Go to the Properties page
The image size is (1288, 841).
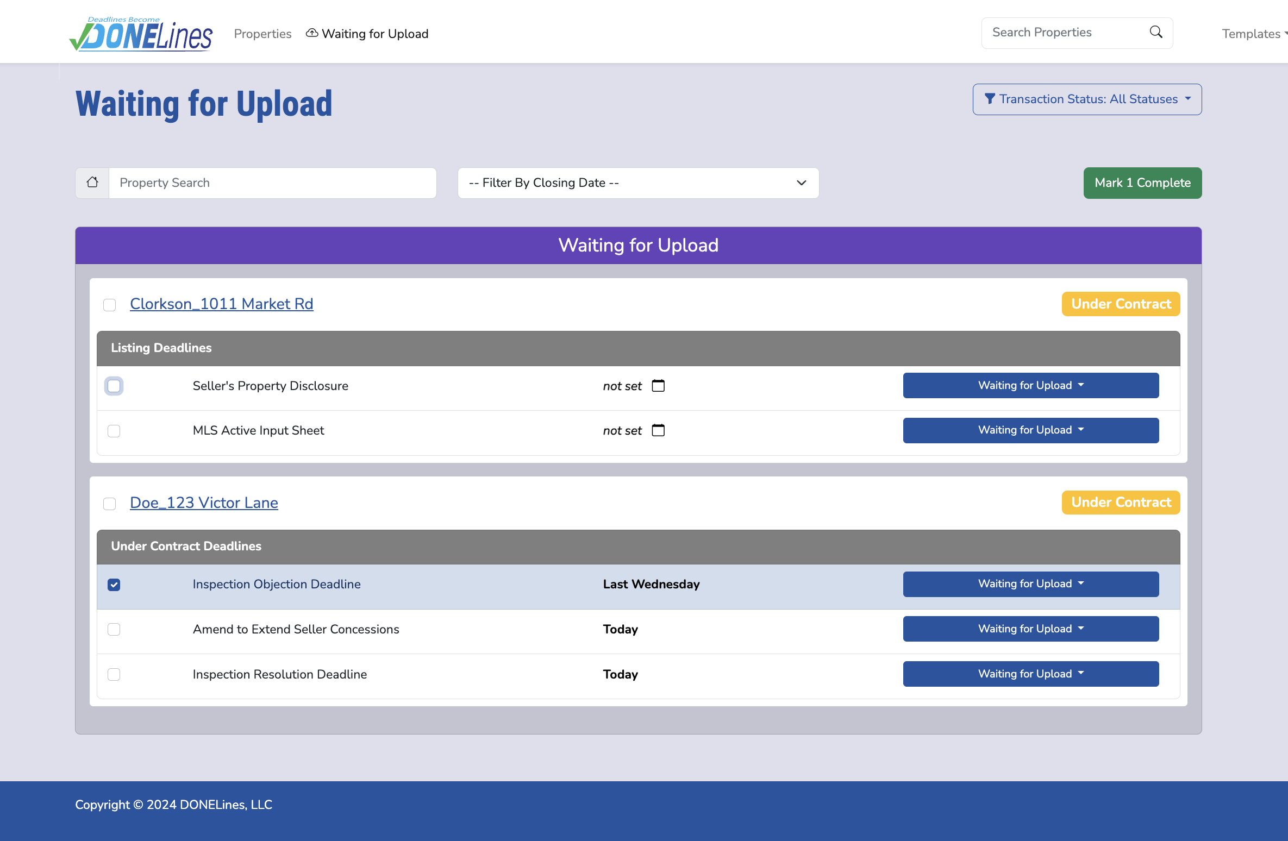pos(262,34)
